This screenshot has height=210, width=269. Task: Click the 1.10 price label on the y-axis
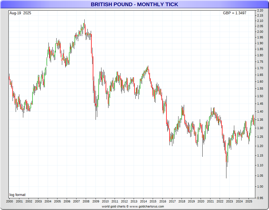click(x=260, y=165)
